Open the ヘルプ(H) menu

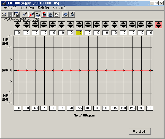tap(59, 8)
